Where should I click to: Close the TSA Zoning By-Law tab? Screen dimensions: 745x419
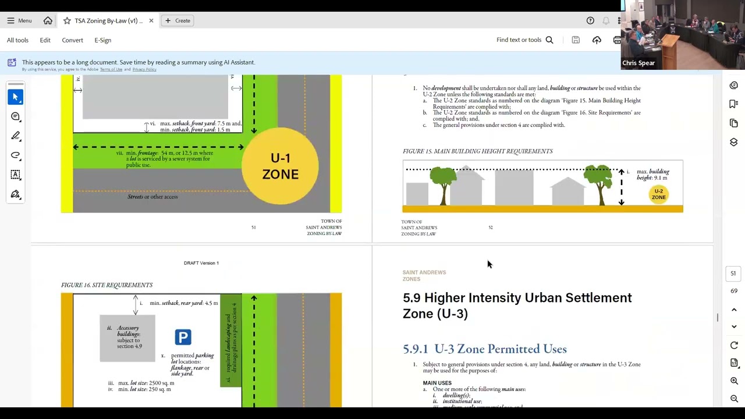pyautogui.click(x=151, y=21)
